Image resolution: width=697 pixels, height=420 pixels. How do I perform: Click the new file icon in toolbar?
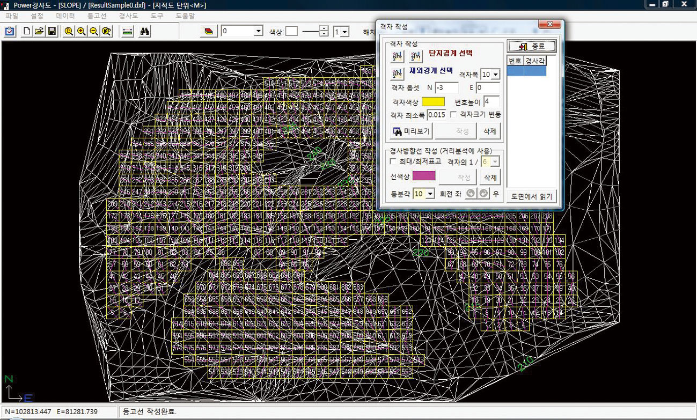point(26,32)
